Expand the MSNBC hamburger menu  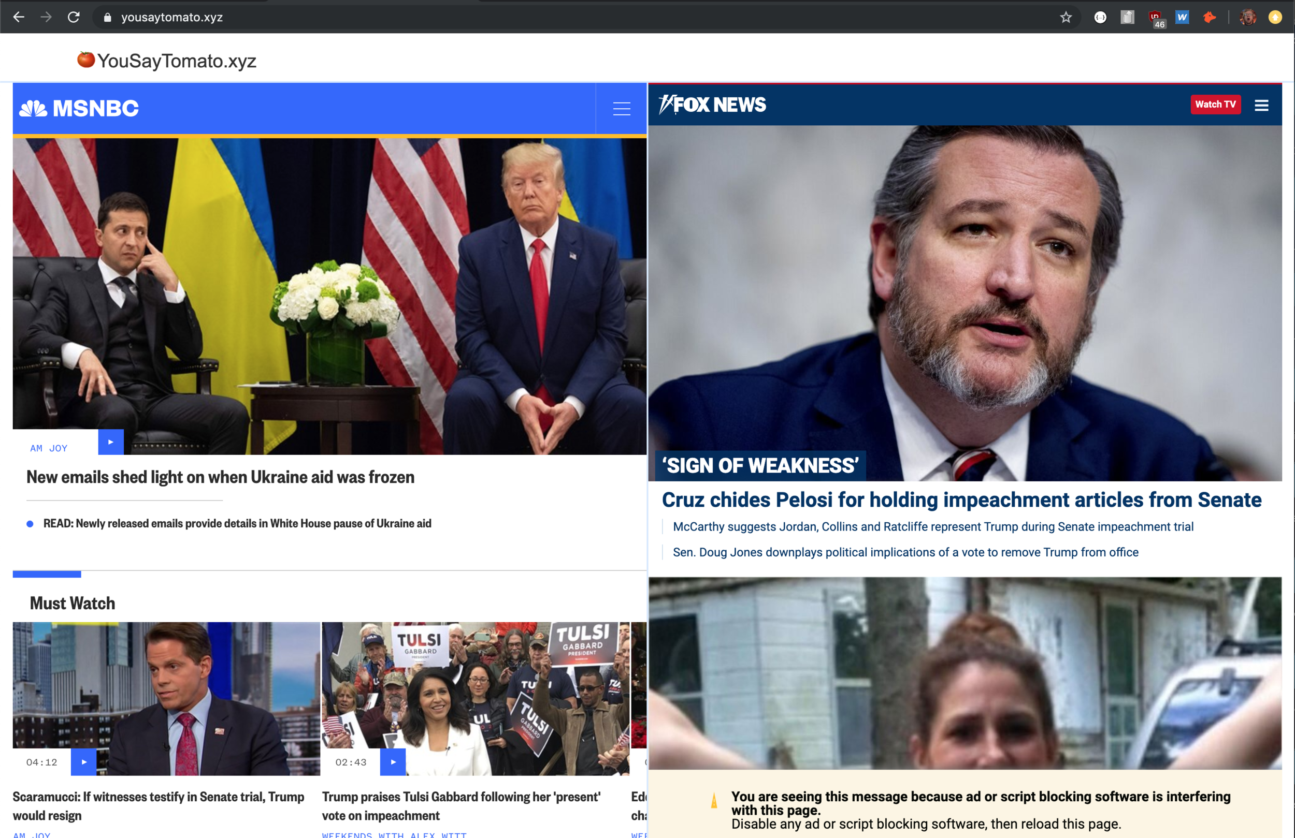(x=622, y=109)
